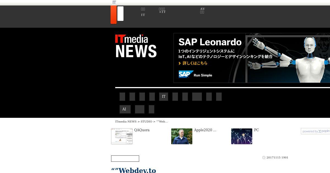The image size is (330, 173).
Task: Open the QAQuora recommended article title
Action: (x=142, y=130)
